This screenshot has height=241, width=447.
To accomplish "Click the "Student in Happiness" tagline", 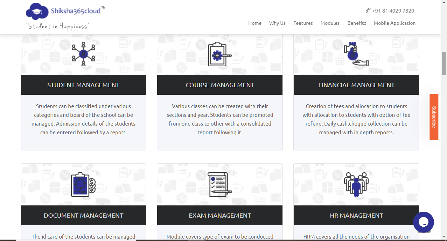I will (57, 27).
